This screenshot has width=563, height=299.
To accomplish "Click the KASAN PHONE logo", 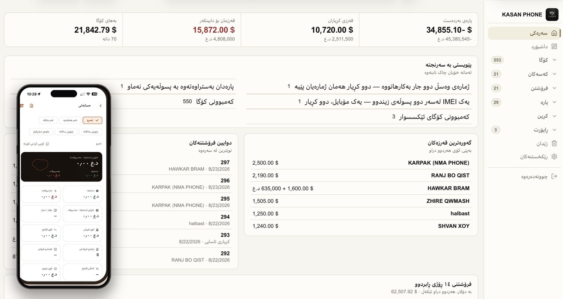I will pos(552,14).
